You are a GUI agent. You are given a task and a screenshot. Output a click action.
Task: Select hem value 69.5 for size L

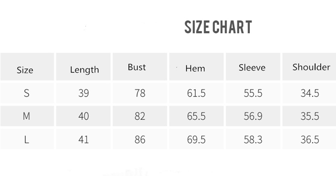(196, 139)
